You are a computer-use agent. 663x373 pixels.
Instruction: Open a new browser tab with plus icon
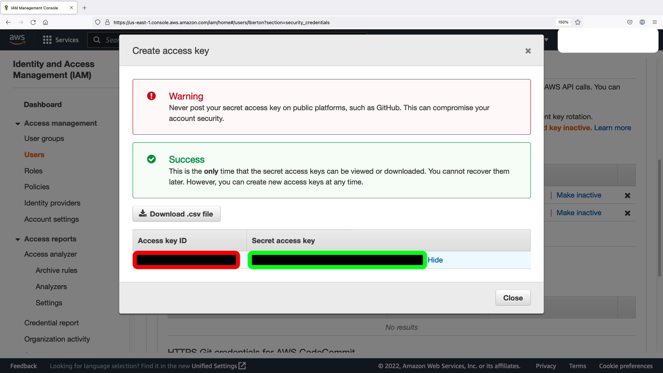(x=84, y=8)
